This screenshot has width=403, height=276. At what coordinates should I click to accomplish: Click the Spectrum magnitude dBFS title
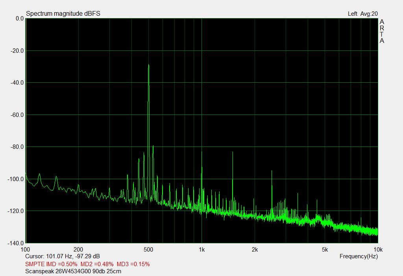point(63,14)
